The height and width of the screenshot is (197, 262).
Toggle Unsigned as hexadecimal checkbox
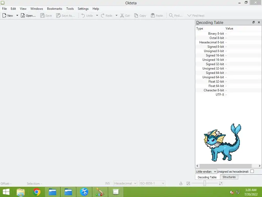252,171
